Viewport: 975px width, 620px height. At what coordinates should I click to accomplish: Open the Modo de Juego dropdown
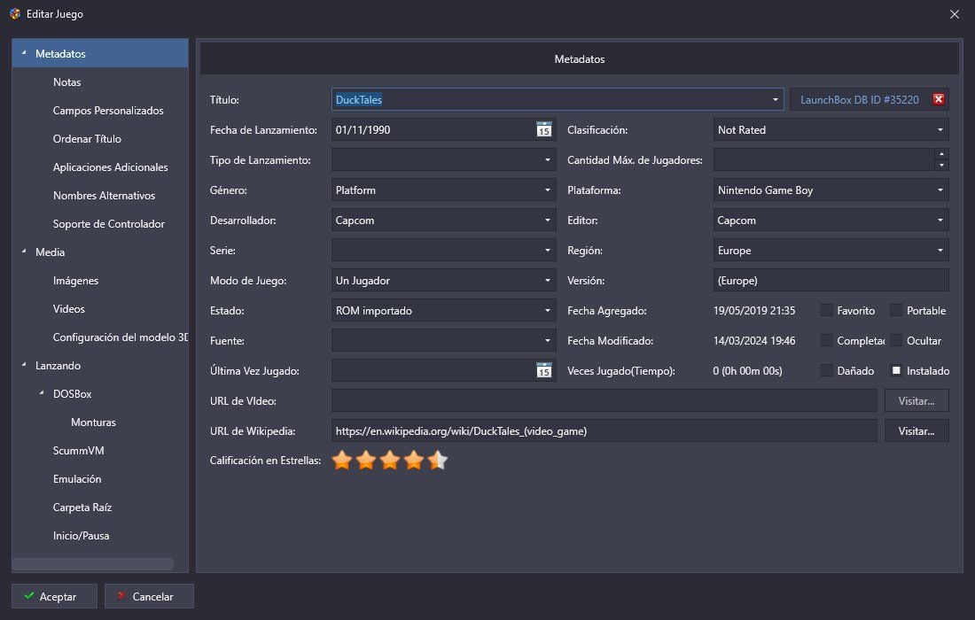(547, 281)
